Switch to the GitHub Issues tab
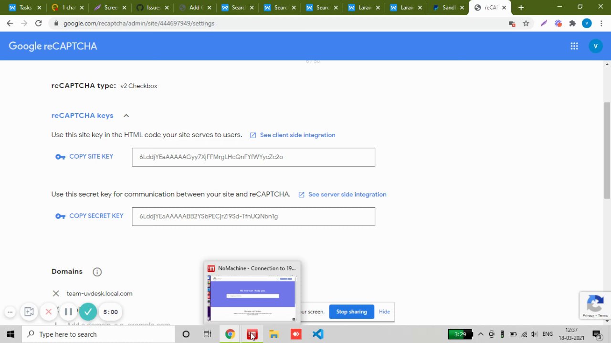 (151, 8)
